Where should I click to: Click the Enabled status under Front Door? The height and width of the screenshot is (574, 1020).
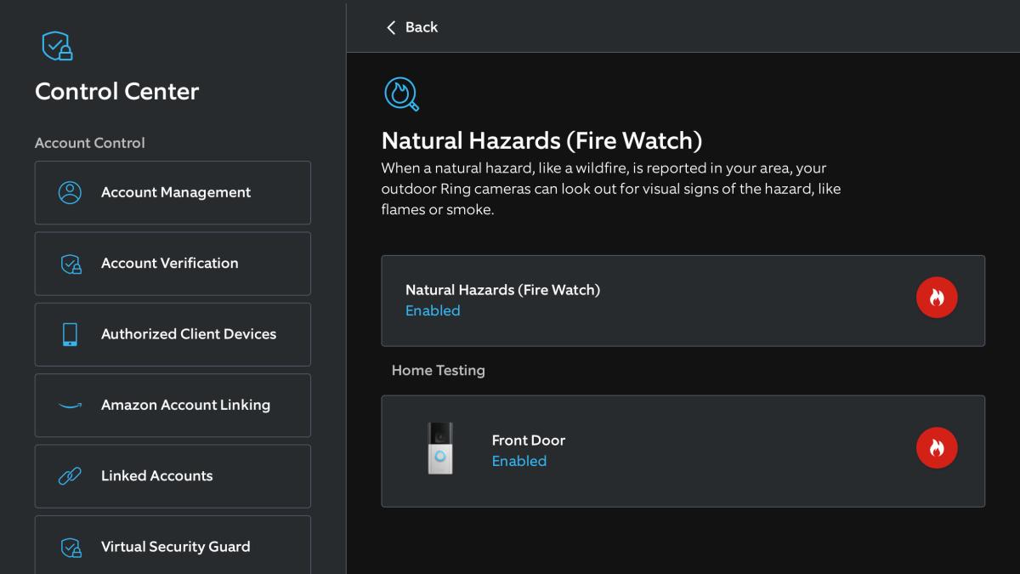coord(519,461)
